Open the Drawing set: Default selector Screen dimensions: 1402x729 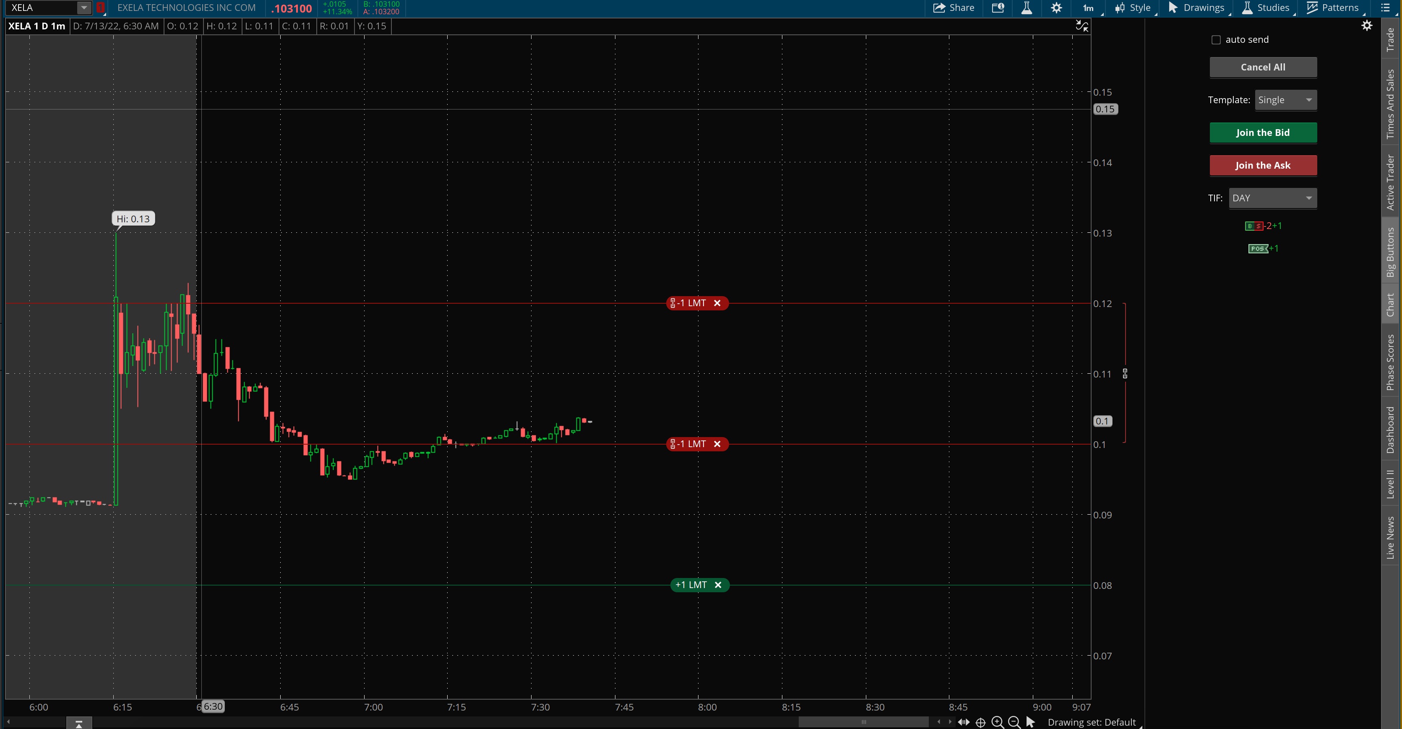(1091, 722)
